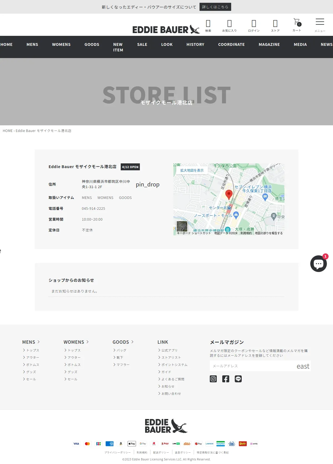Click the Amazon Pay payment icon
This screenshot has height=464, width=333.
[121, 444]
